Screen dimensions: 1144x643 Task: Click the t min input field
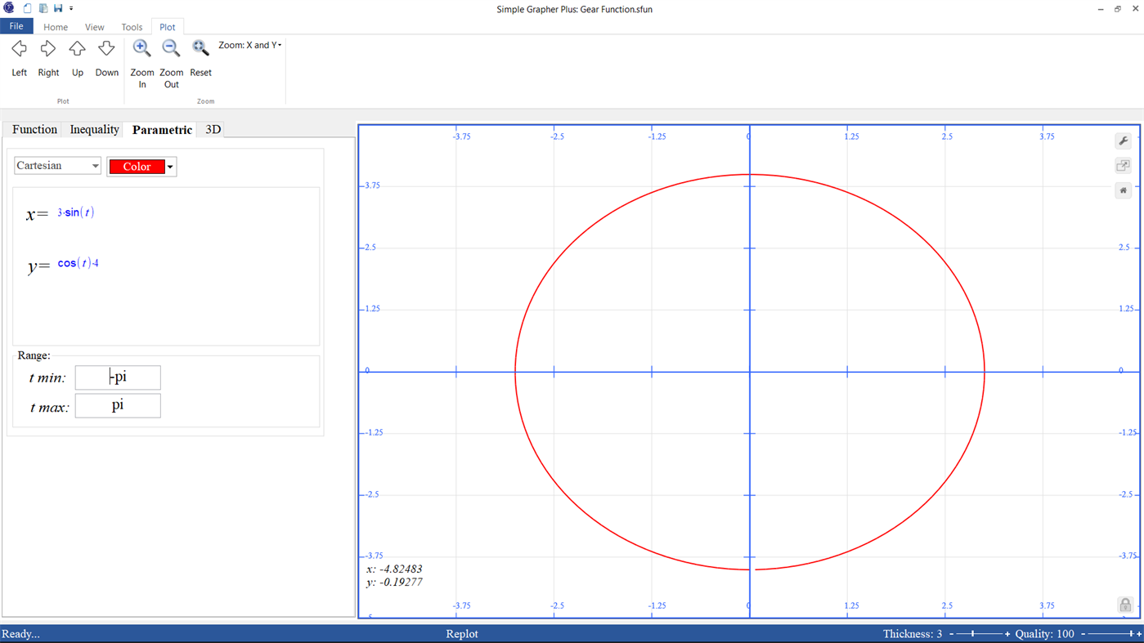point(118,377)
